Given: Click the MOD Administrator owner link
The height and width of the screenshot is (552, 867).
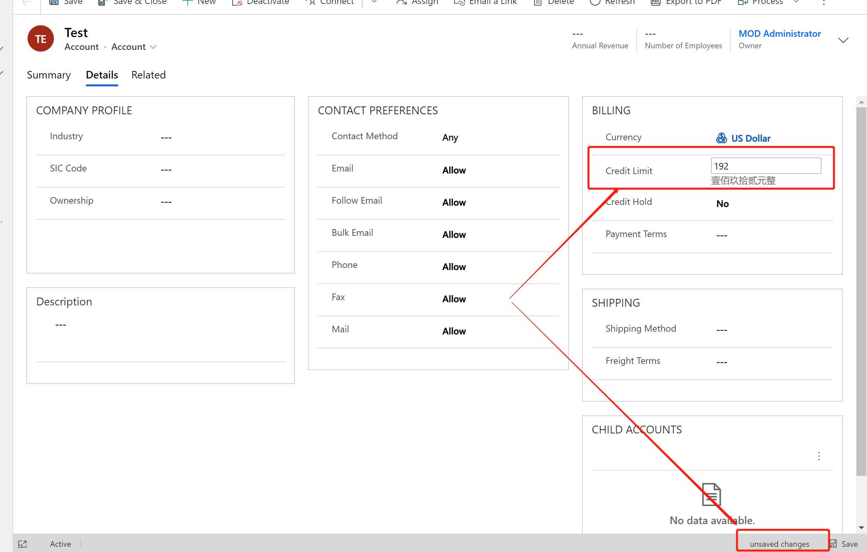Looking at the screenshot, I should pos(779,32).
